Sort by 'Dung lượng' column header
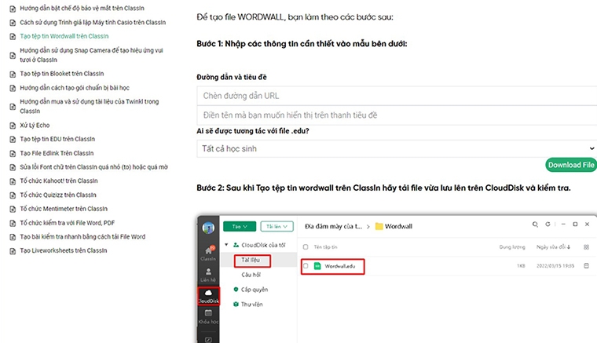The width and height of the screenshot is (597, 343). coord(512,247)
